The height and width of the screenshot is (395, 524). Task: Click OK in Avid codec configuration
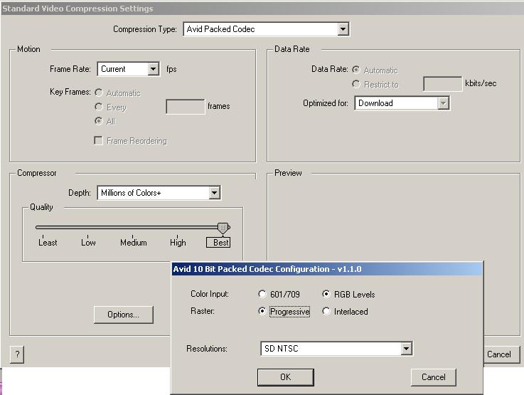pos(285,377)
